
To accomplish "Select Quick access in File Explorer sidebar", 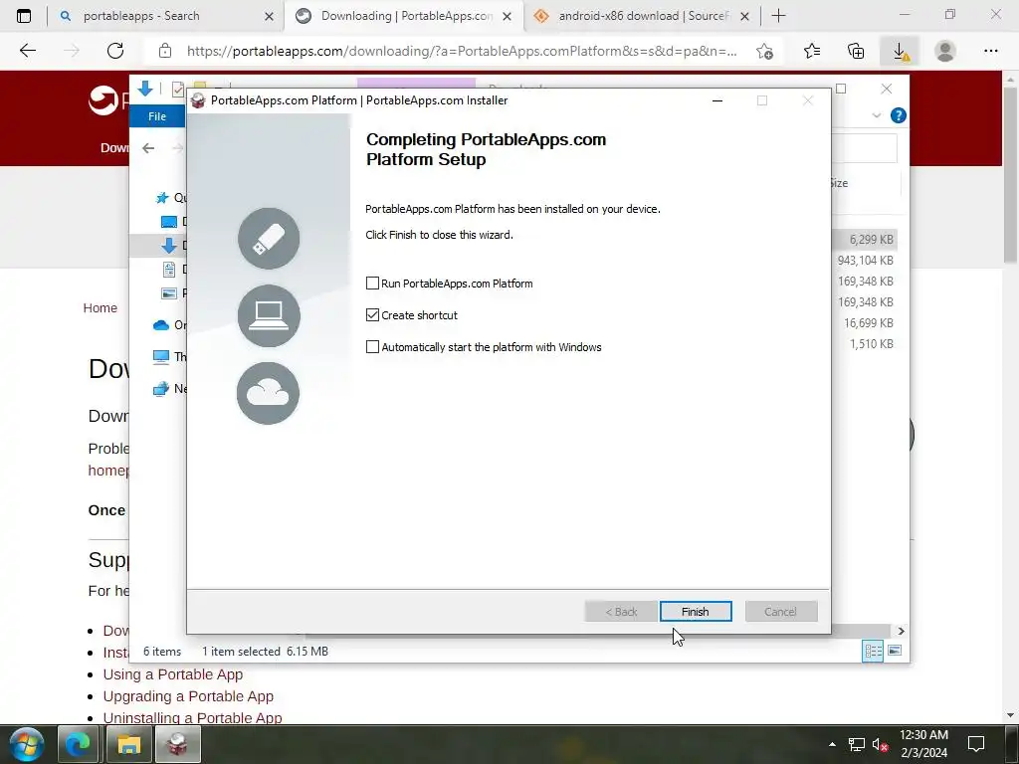I will (x=170, y=198).
